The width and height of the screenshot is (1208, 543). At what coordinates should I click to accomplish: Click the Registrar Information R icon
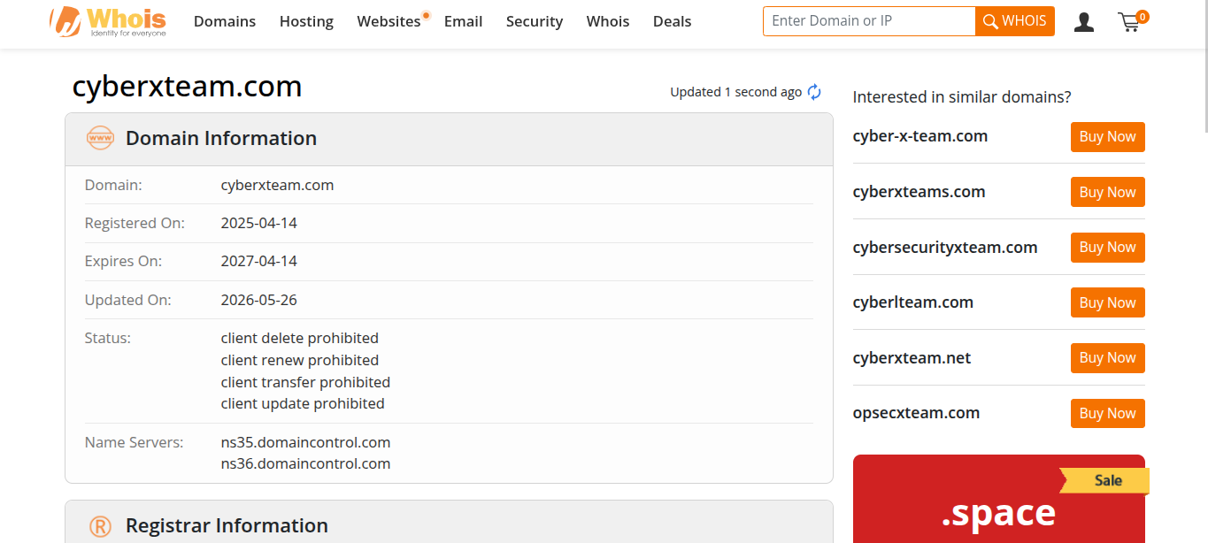coord(100,526)
